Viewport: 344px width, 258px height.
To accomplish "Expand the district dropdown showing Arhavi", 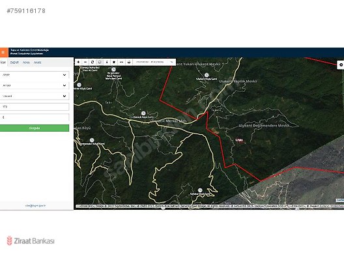I will (35, 85).
